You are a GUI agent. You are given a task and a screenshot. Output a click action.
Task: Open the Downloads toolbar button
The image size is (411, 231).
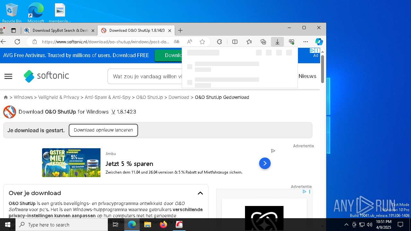(277, 42)
